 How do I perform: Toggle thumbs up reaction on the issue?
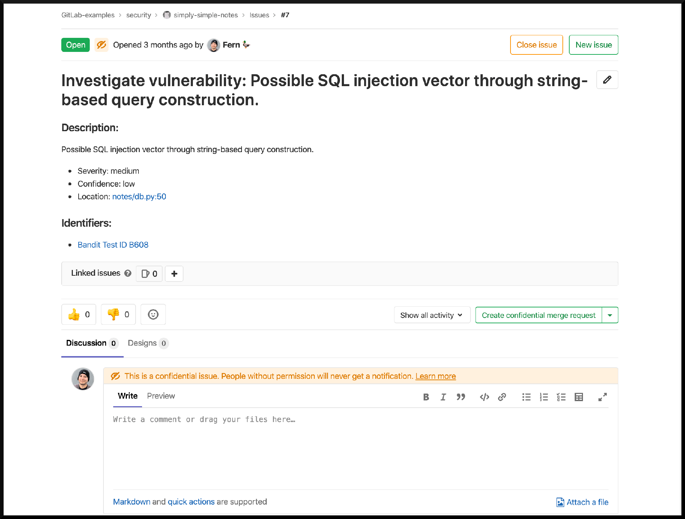click(x=79, y=314)
